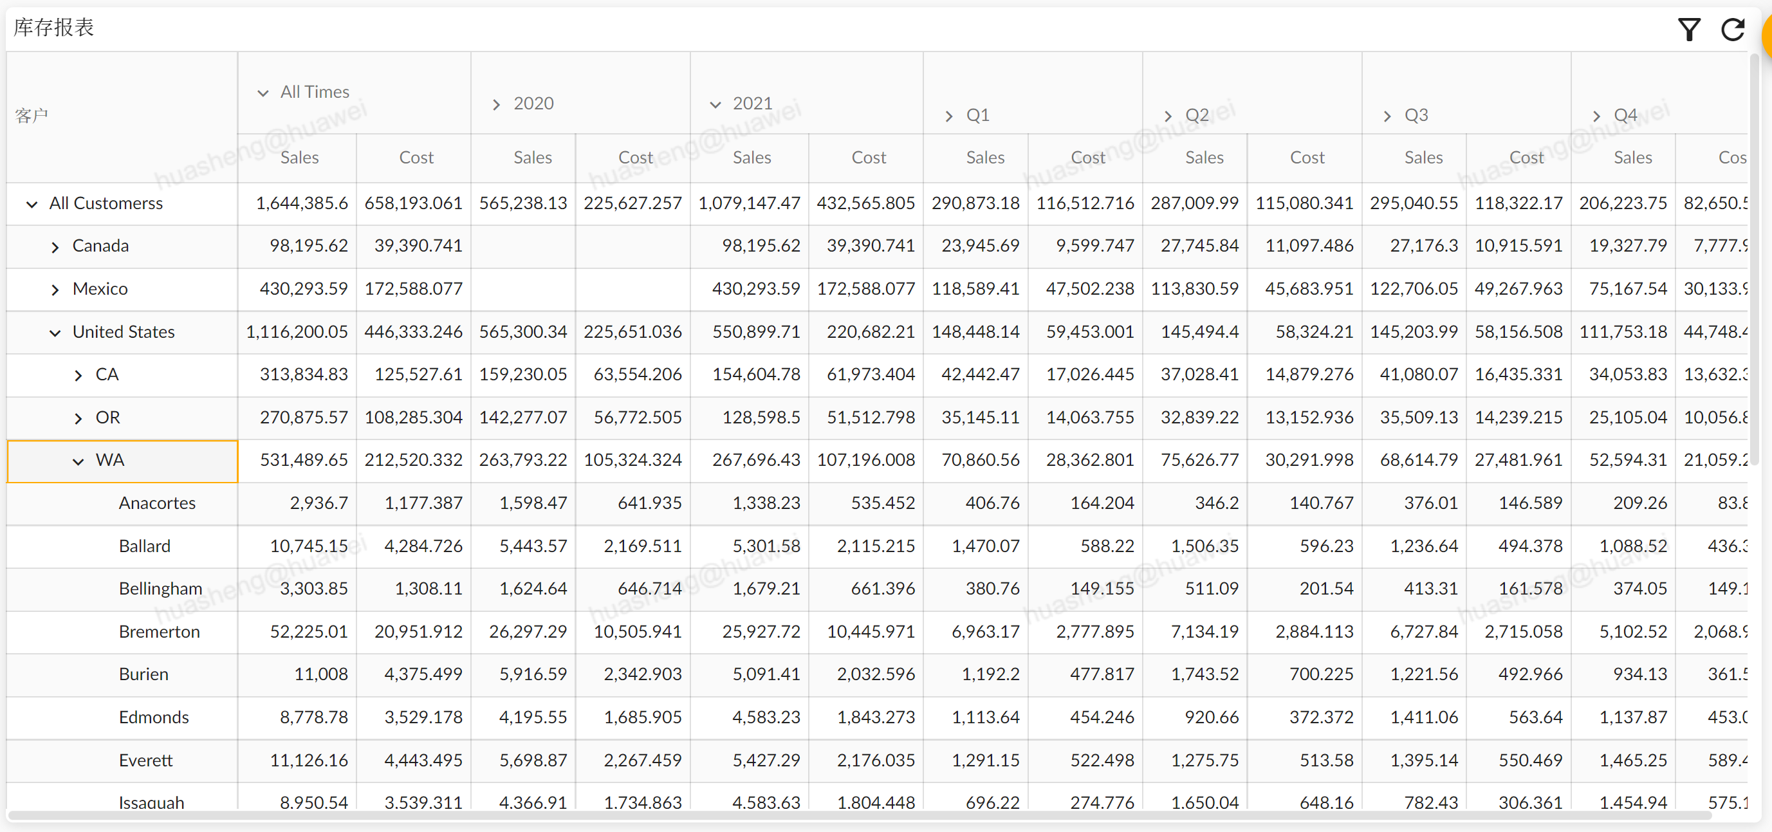Click the refresh report icon
This screenshot has height=832, width=1772.
(1732, 30)
